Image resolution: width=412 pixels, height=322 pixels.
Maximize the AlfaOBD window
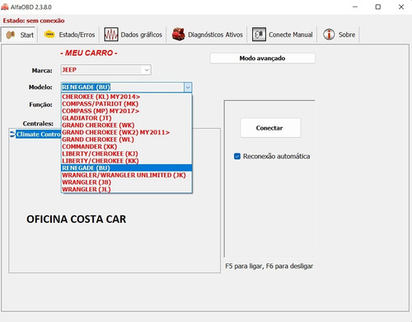378,7
